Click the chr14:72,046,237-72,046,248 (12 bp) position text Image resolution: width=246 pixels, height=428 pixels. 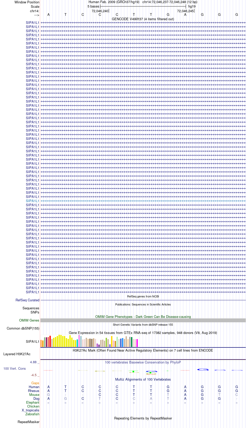pos(170,2)
